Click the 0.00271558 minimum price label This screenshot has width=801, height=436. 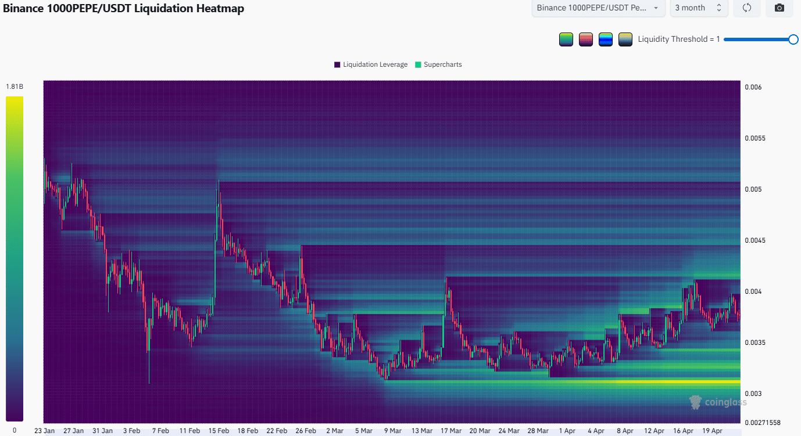[x=763, y=422]
